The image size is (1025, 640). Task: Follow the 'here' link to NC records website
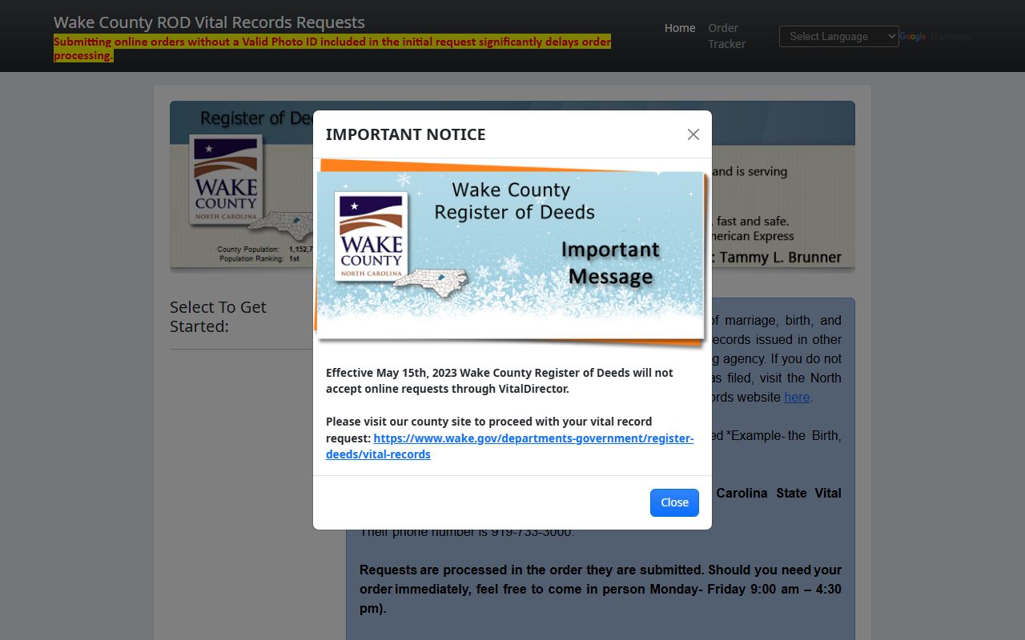797,397
